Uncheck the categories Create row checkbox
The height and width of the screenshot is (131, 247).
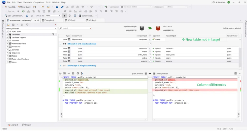click(x=150, y=39)
